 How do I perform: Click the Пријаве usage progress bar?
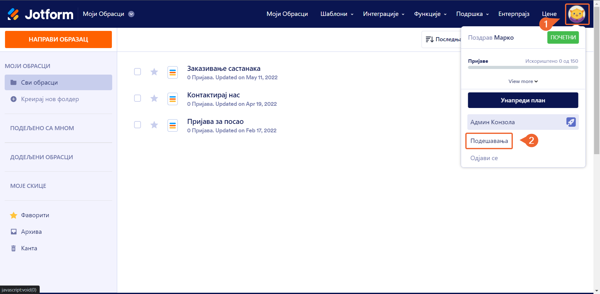pyautogui.click(x=523, y=67)
